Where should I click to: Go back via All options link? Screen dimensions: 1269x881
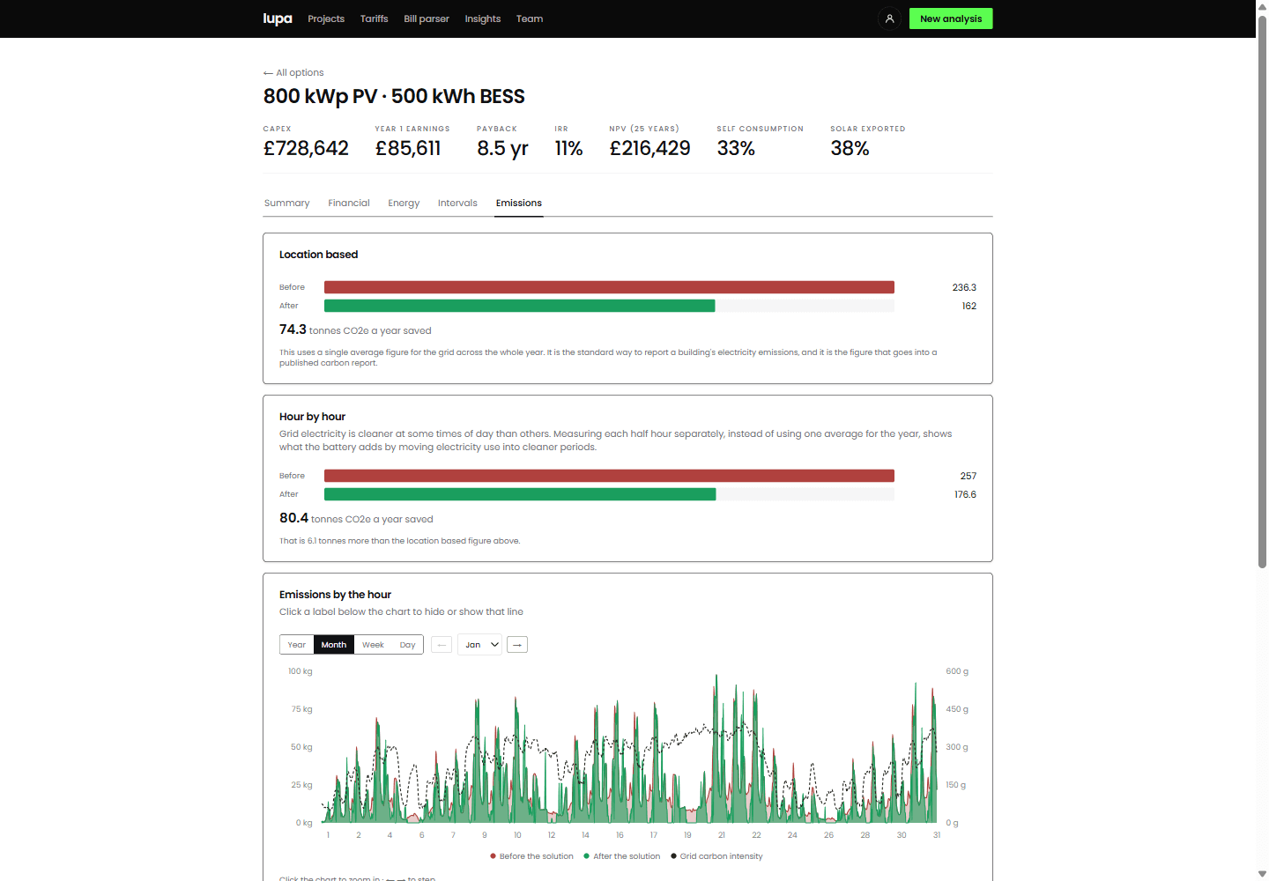pyautogui.click(x=293, y=73)
